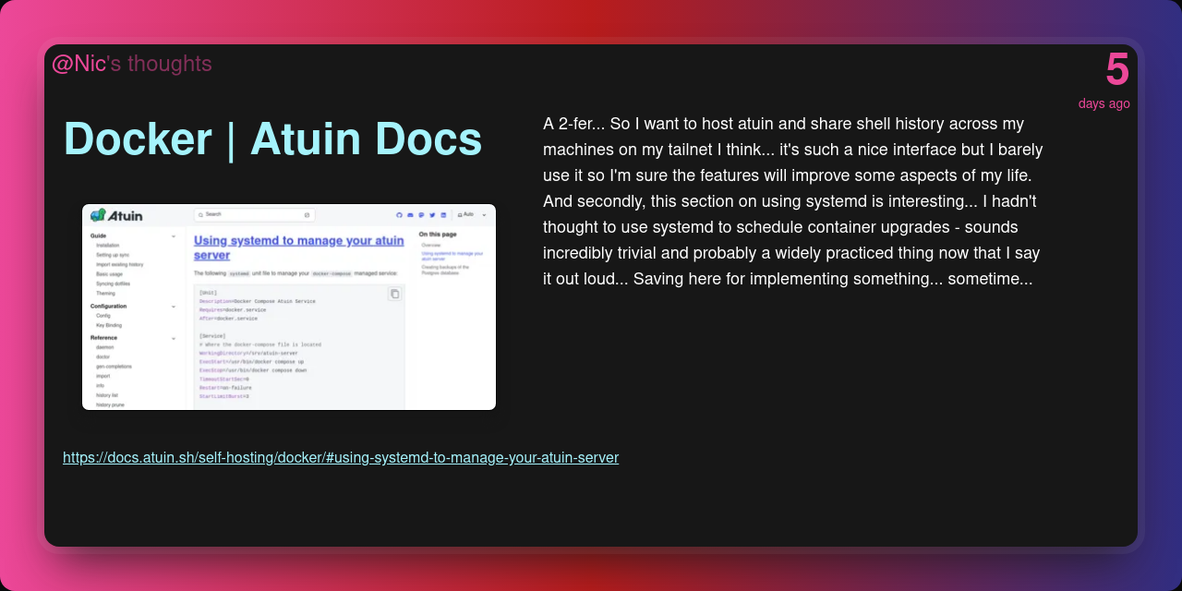This screenshot has height=591, width=1182.
Task: Click the Using systemd heading link in preview
Action: click(298, 247)
